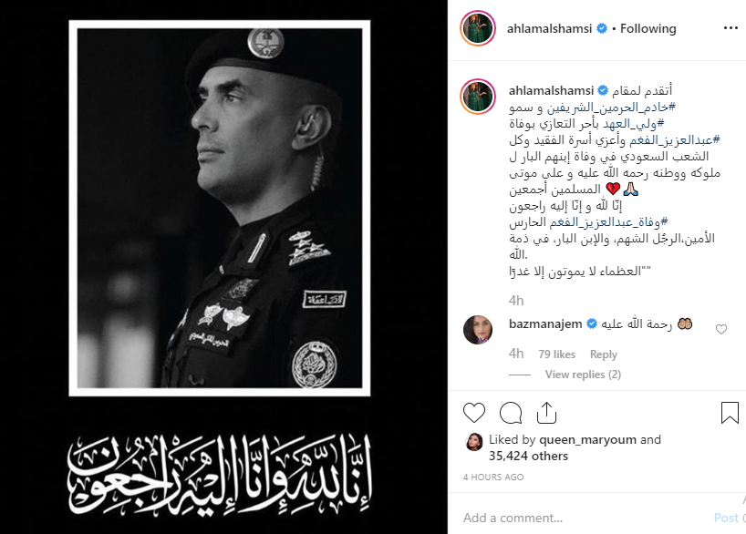Open ahlamalshamsi avatar beside the caption
Viewport: 746px width, 534px height.
click(x=478, y=97)
